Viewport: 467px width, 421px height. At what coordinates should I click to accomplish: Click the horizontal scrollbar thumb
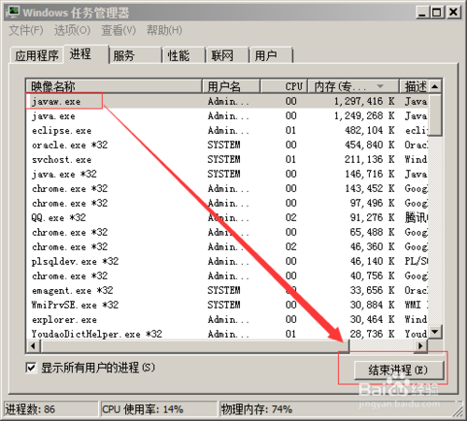(x=195, y=346)
